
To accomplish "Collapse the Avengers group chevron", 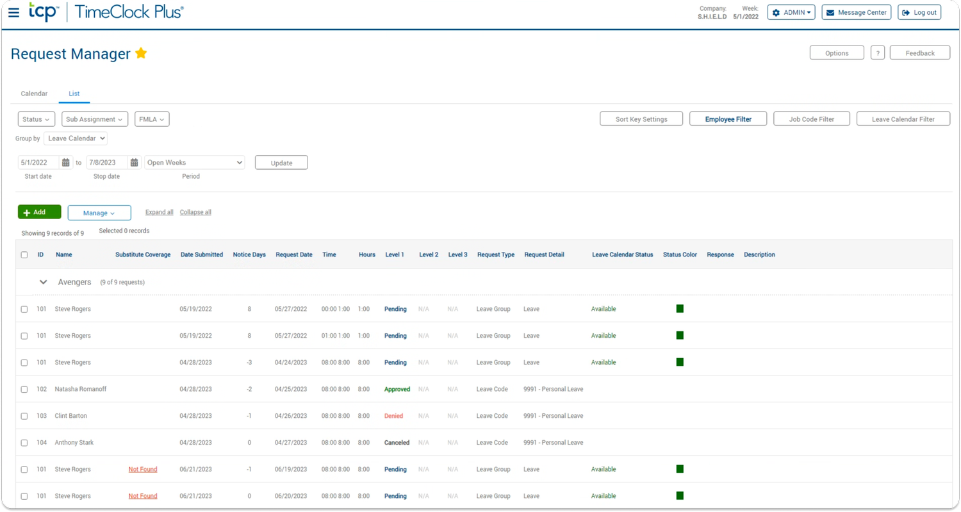I will click(44, 282).
